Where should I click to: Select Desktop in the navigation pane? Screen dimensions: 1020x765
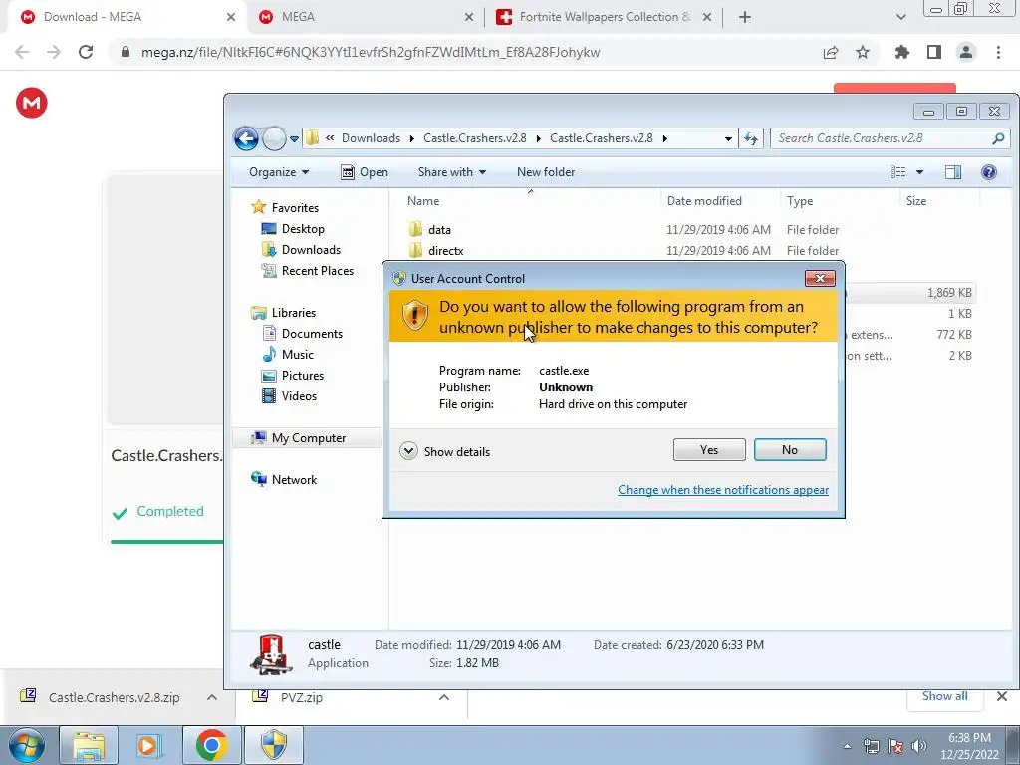(303, 229)
